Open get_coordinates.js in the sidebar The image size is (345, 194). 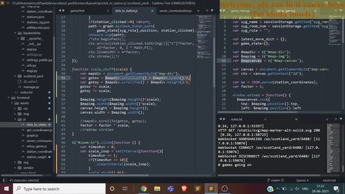[39, 130]
